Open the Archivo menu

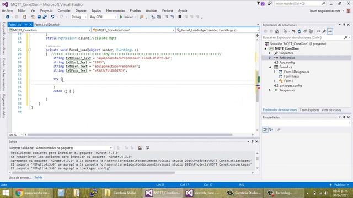[x=7, y=10]
